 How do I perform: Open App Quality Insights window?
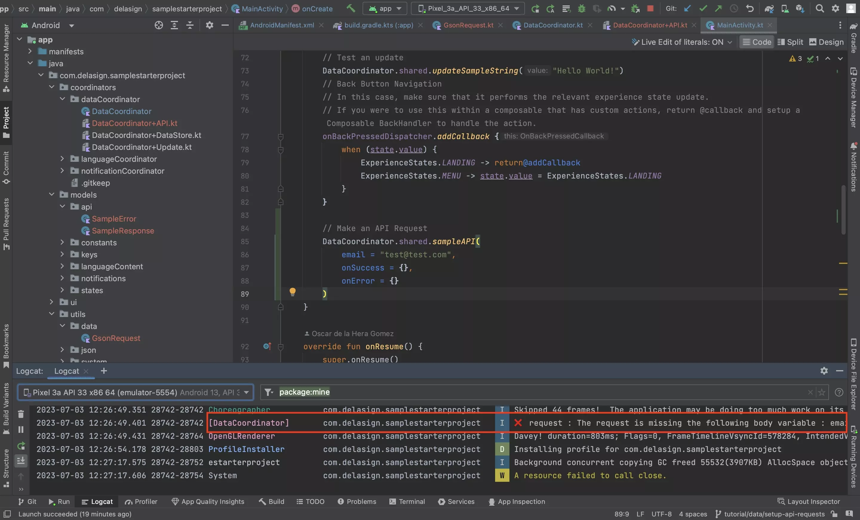point(208,501)
